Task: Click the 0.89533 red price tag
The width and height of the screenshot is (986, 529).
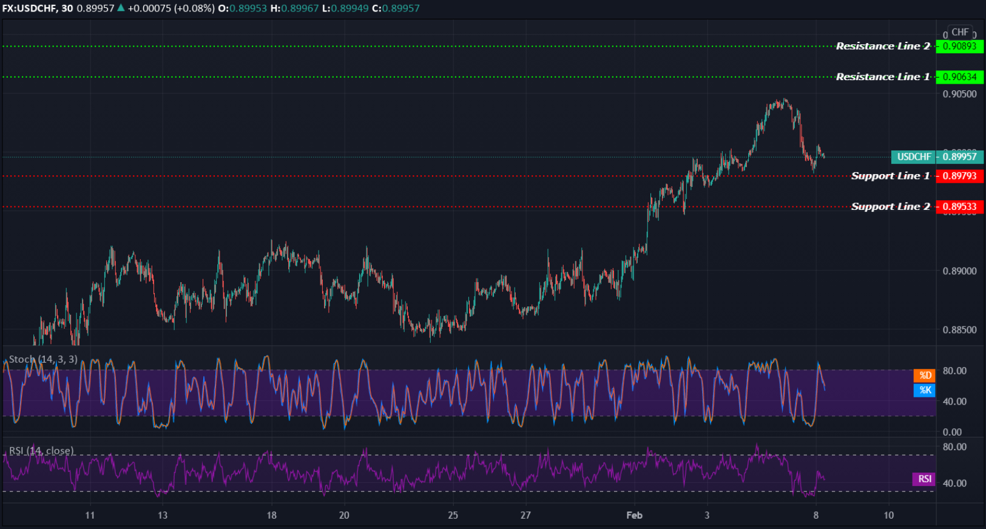Action: [959, 207]
